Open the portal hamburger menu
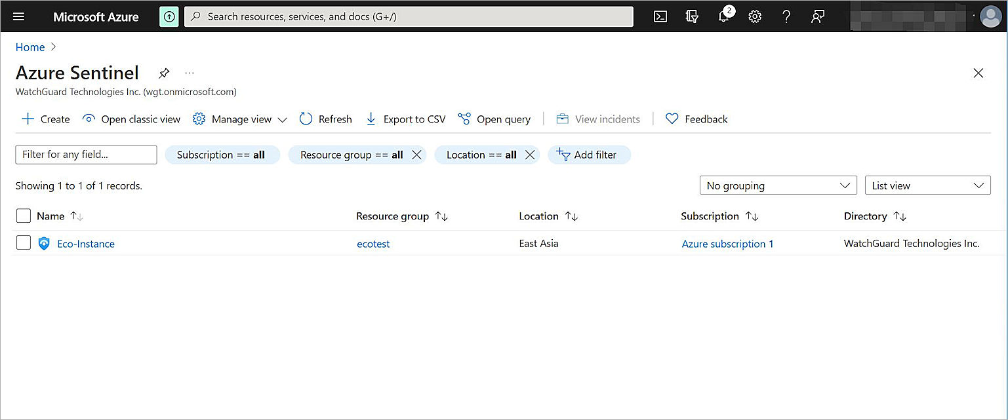Image resolution: width=1008 pixels, height=420 pixels. [x=18, y=16]
